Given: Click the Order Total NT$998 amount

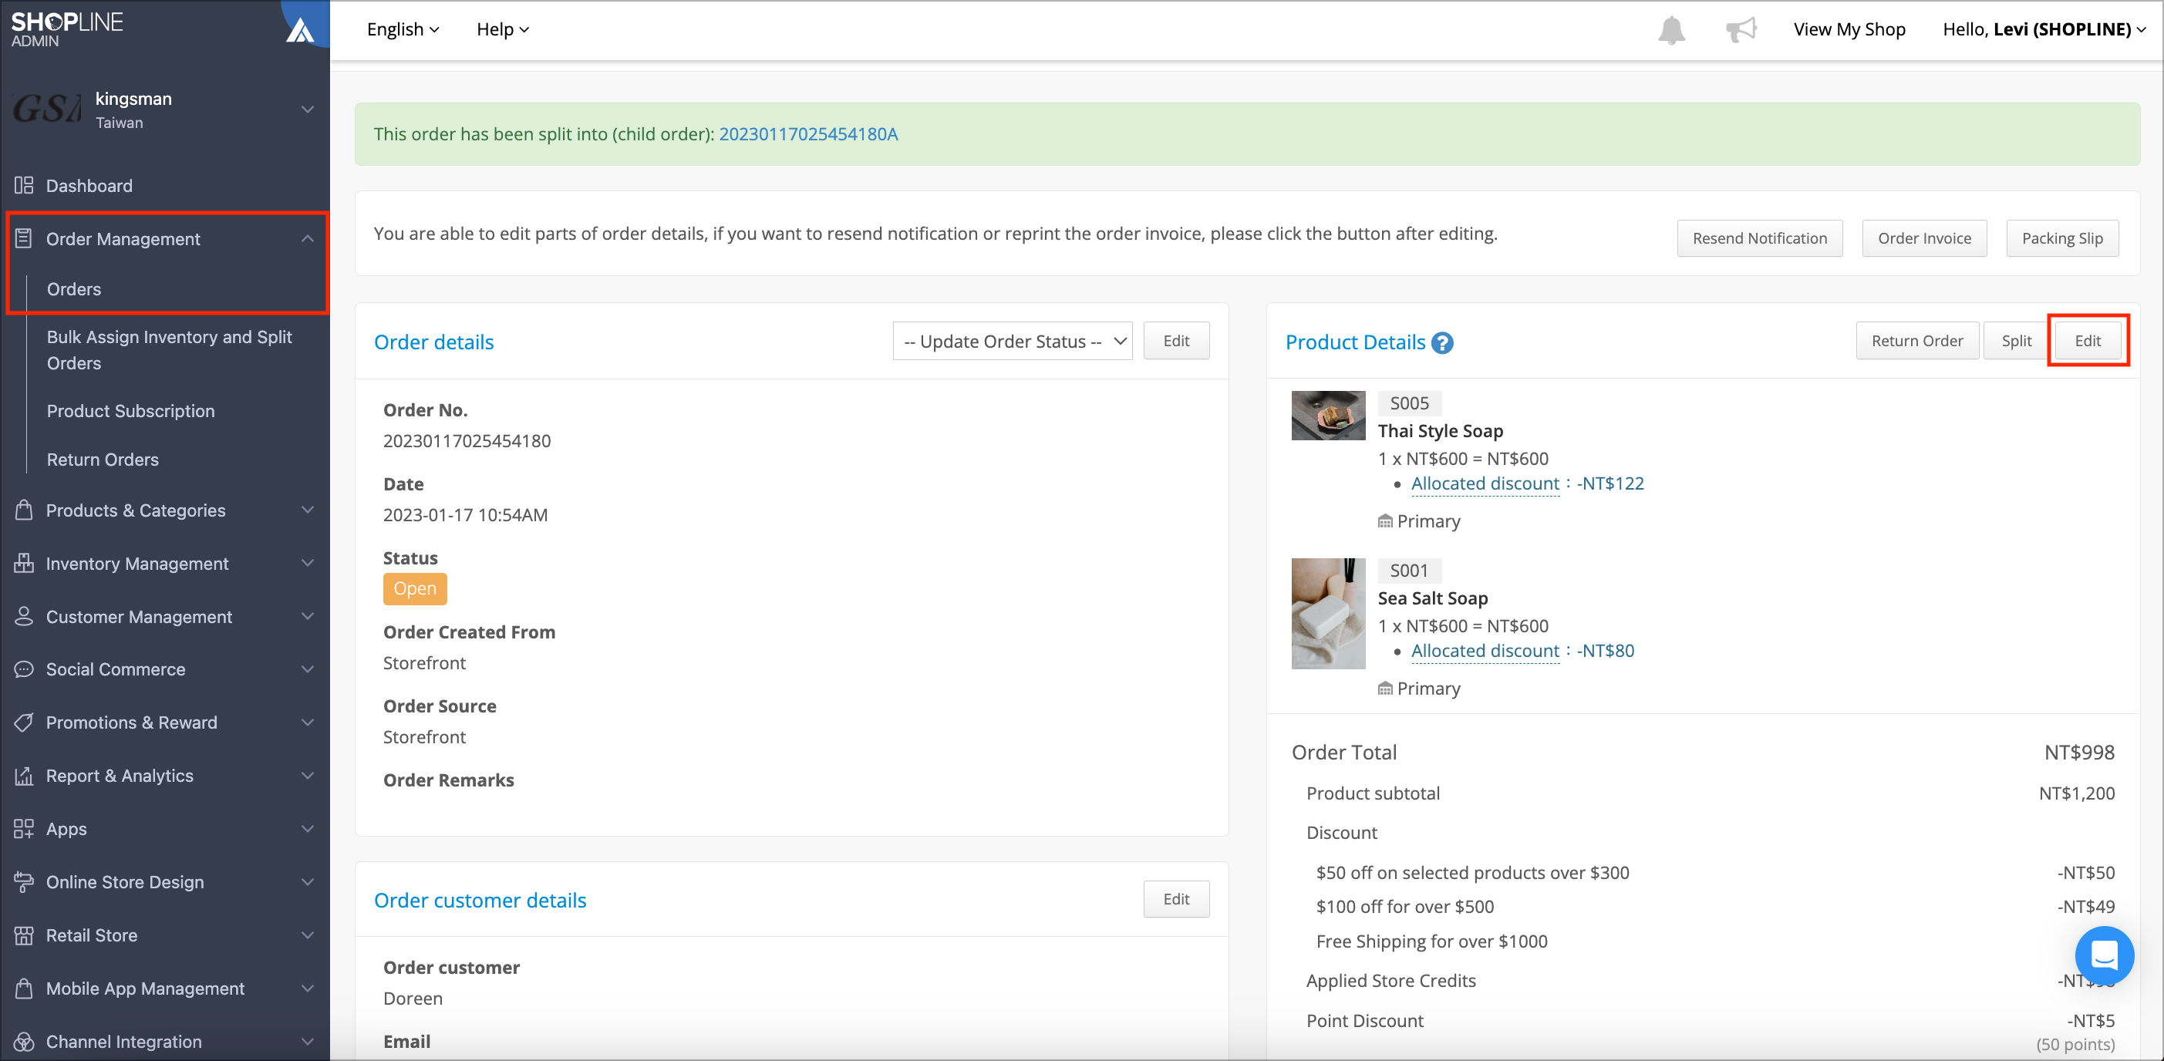Looking at the screenshot, I should pyautogui.click(x=2079, y=753).
